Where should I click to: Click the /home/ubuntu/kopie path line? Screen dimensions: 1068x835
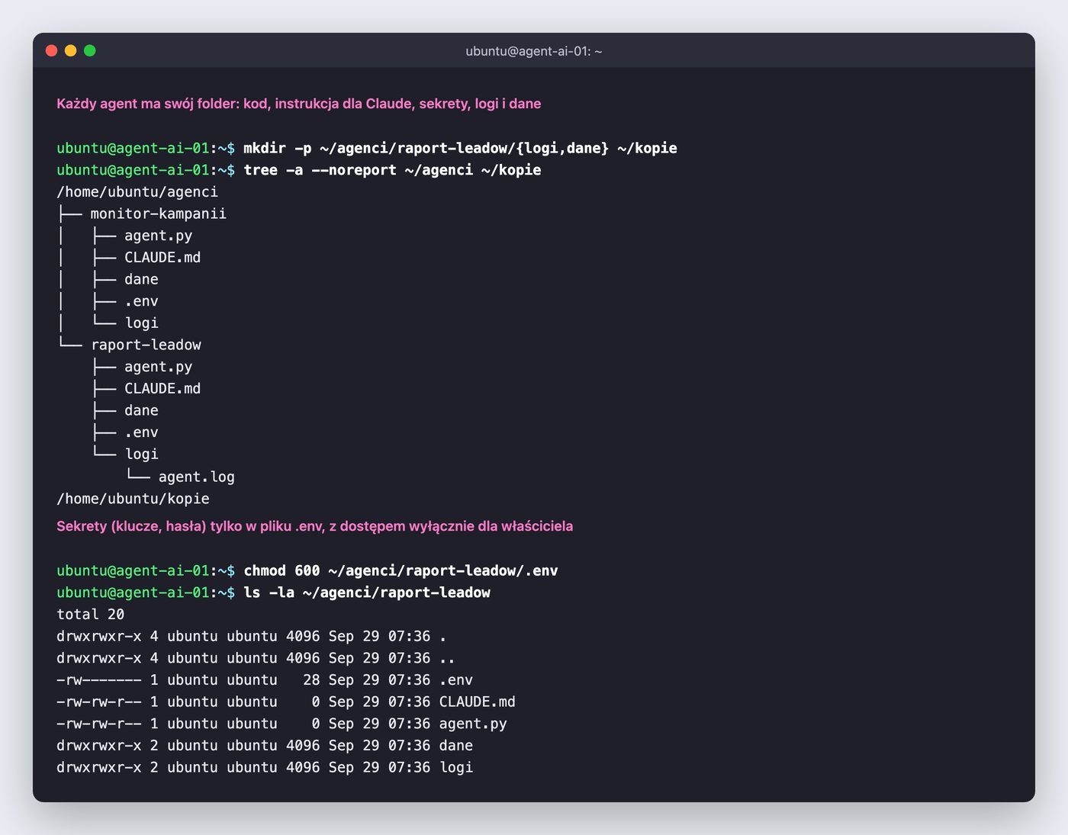pos(133,499)
